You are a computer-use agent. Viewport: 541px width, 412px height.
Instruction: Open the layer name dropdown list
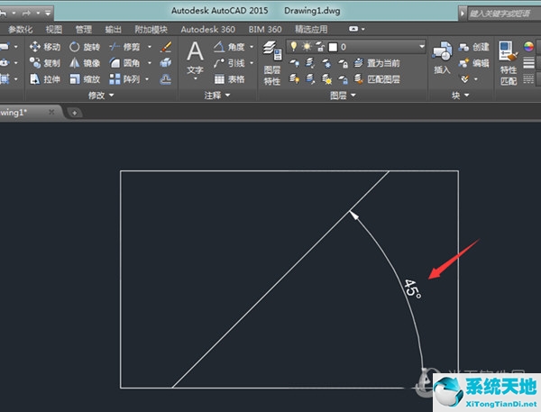421,46
